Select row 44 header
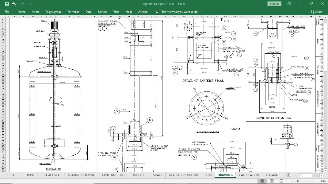Viewport: 328px width, 184px height. (x=3, y=132)
